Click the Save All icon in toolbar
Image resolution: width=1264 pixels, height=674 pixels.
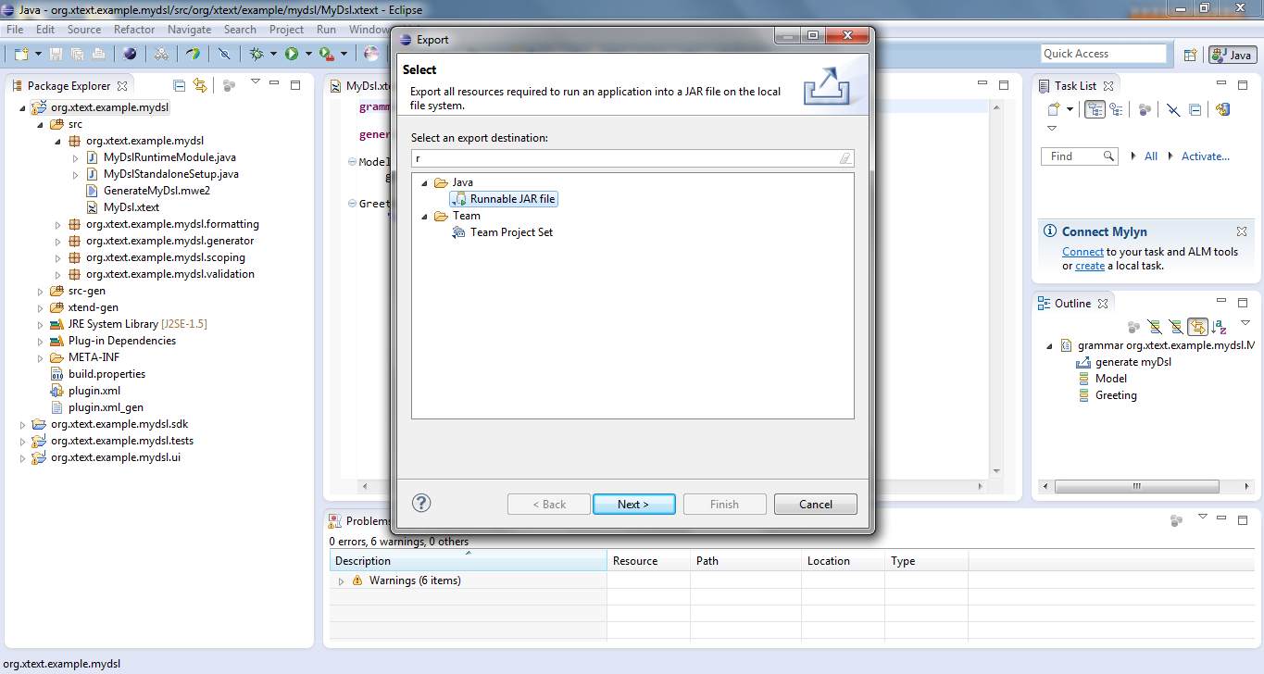[x=77, y=54]
